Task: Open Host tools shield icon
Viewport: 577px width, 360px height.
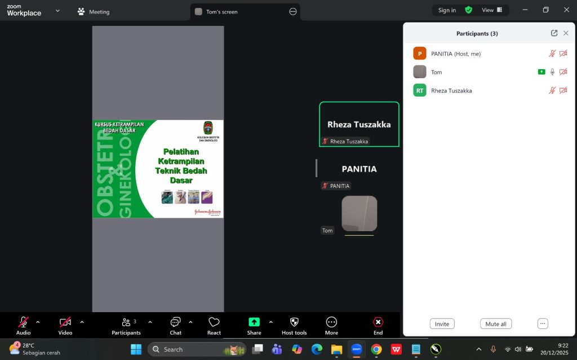Action: point(294,322)
